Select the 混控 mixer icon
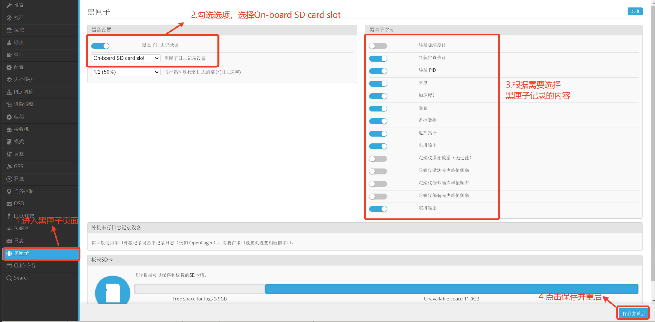 [9, 30]
